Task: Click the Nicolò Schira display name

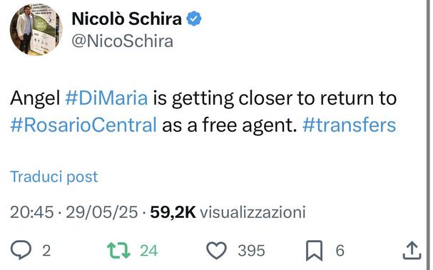Action: tap(126, 19)
